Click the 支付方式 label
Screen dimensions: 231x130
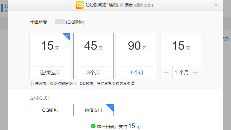(39, 98)
